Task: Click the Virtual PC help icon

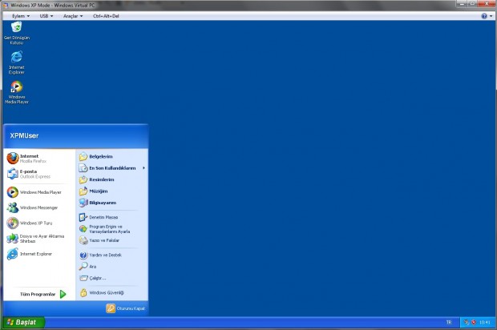Action: (484, 16)
